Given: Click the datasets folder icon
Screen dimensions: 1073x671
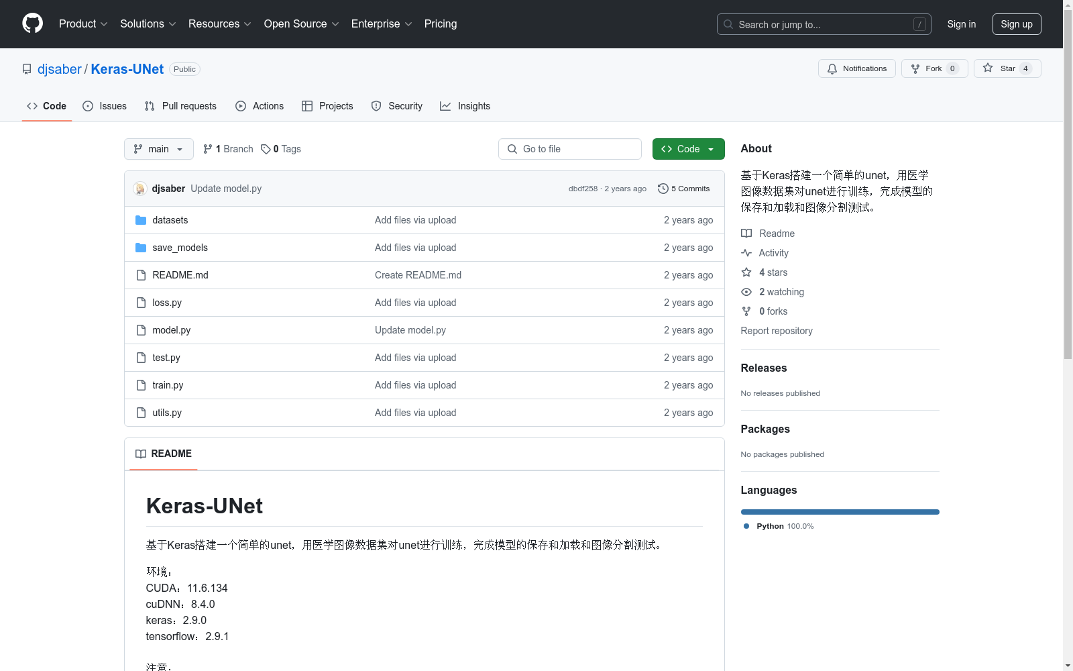Looking at the screenshot, I should coord(141,220).
